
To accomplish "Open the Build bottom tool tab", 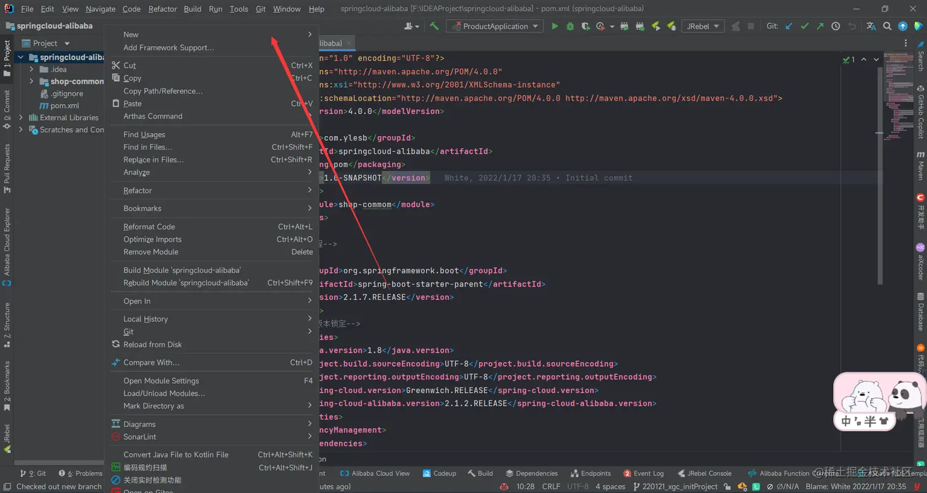I will tap(480, 473).
